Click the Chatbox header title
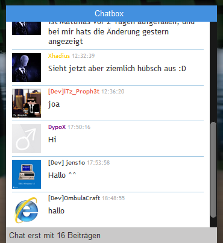The width and height of the screenshot is (223, 243). 109,13
